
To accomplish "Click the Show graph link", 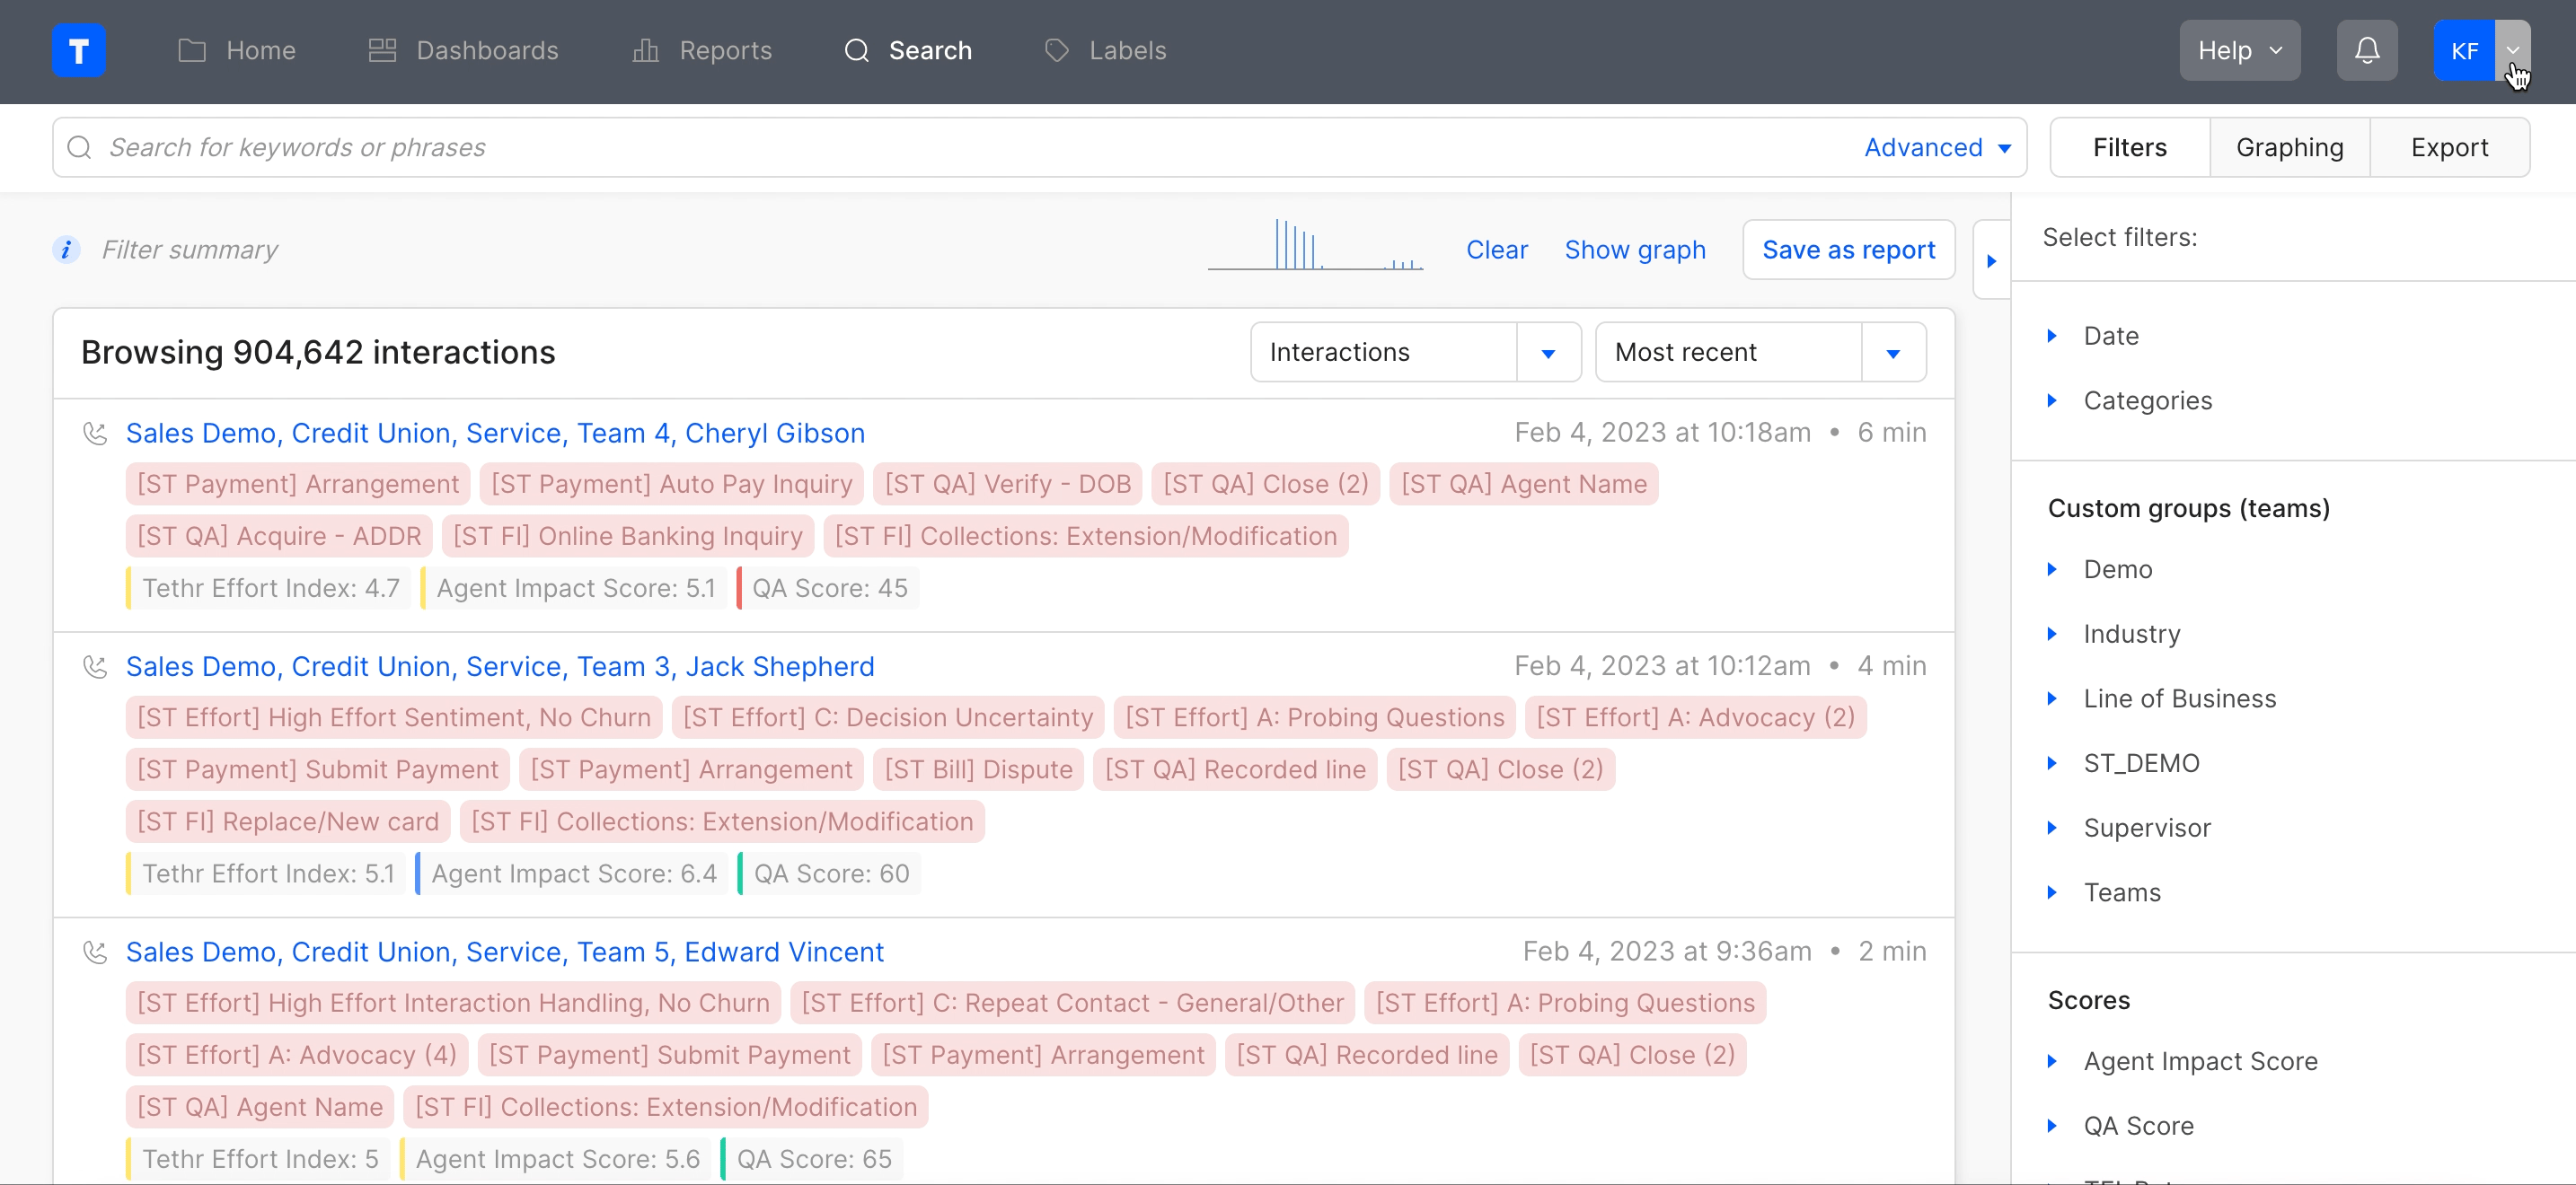I will tap(1634, 249).
